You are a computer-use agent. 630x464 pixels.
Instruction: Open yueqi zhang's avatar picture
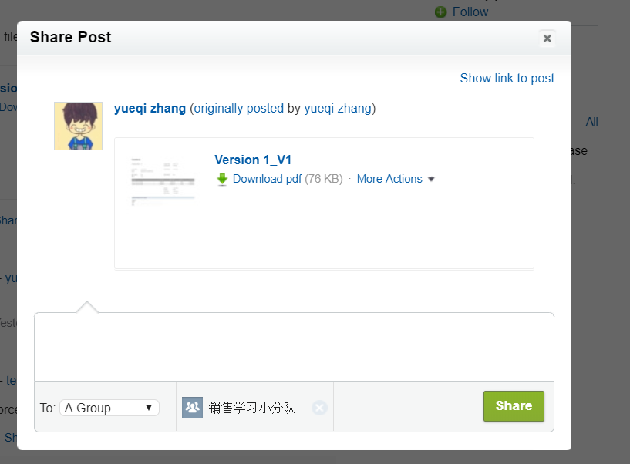(x=79, y=126)
